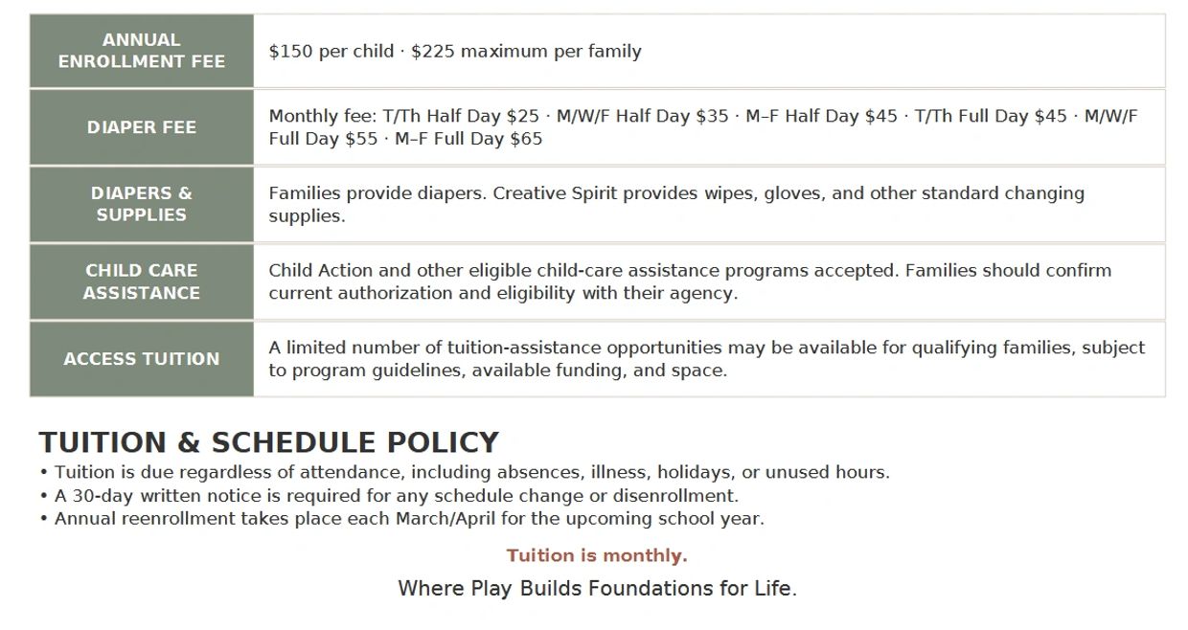Click the available funding, and space text
Screen dimensions: 1188x630
(x=621, y=371)
